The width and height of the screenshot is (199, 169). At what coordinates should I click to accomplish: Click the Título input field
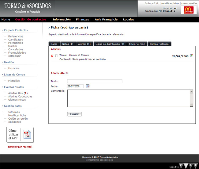95,81
